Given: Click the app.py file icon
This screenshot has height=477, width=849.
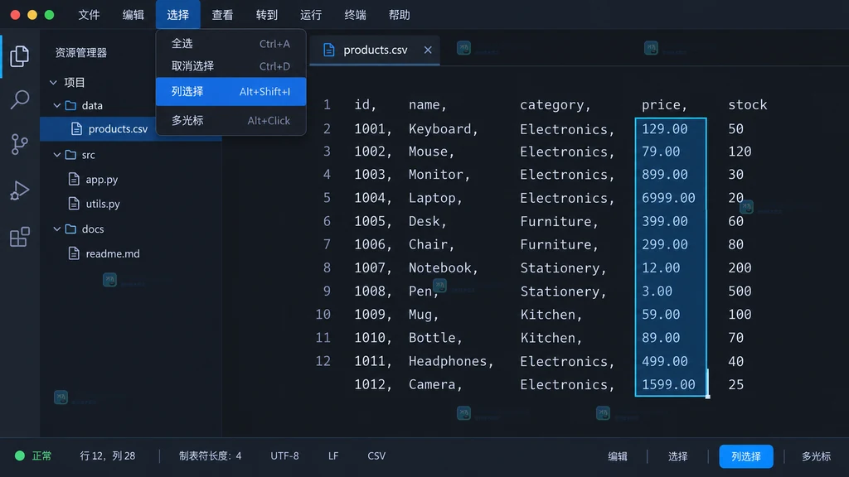Looking at the screenshot, I should (74, 179).
